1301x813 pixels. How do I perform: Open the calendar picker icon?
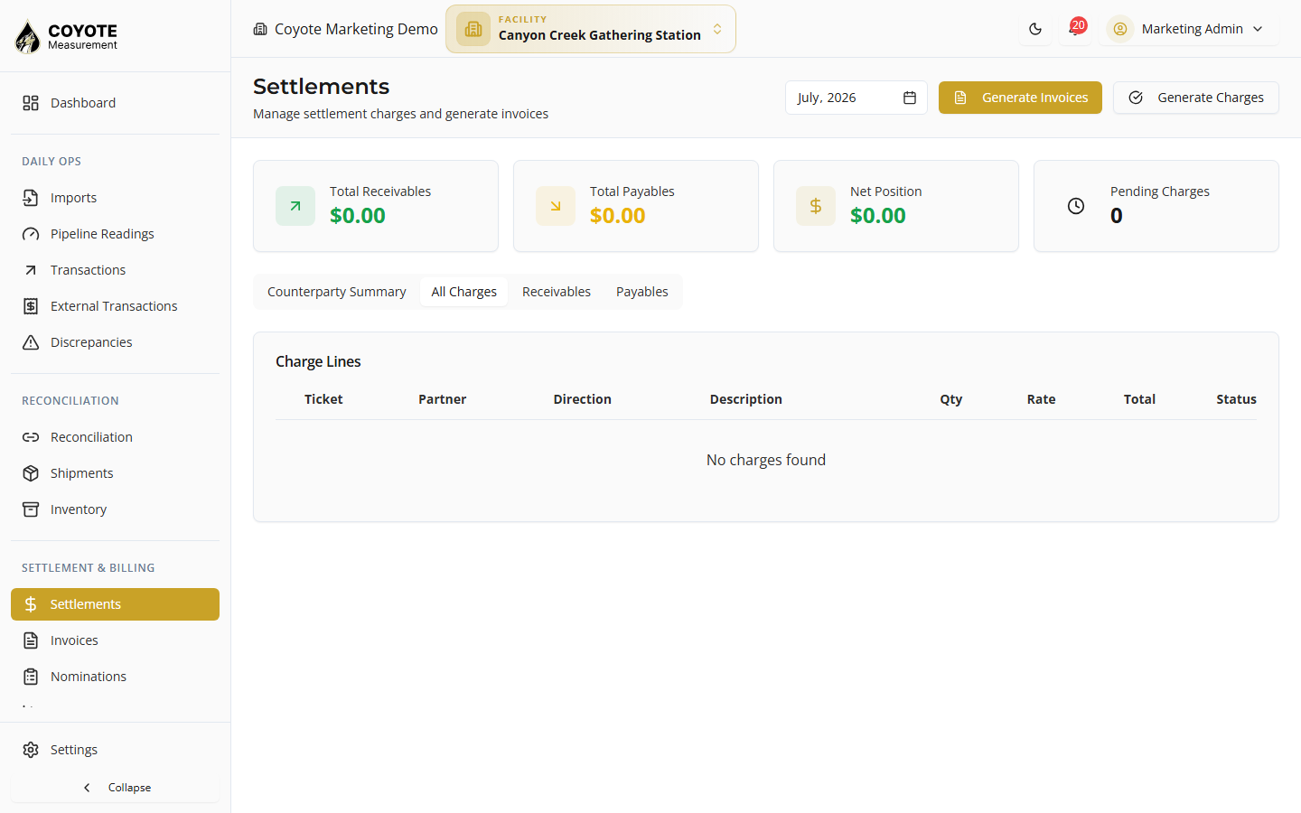[910, 98]
